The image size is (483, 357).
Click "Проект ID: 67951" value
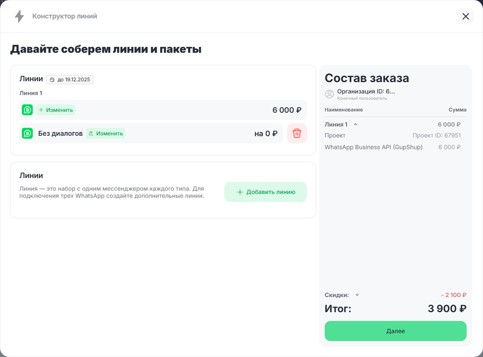(436, 135)
